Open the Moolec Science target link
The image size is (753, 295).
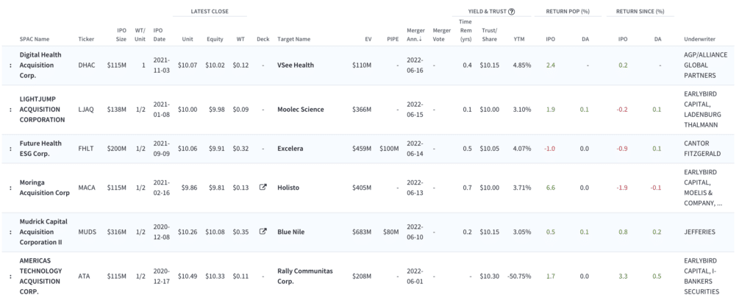click(x=301, y=110)
